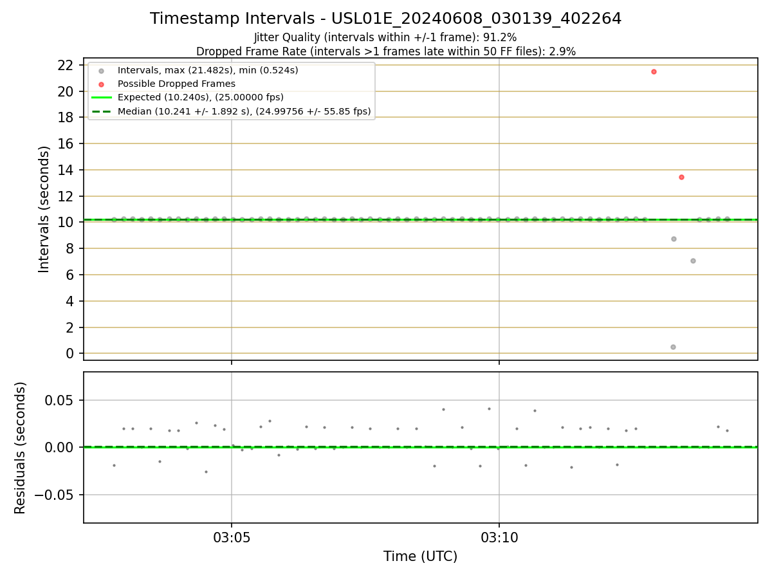The width and height of the screenshot is (772, 579).
Task: Click the red dropped-frame point near 13.5 seconds
Action: 681,177
